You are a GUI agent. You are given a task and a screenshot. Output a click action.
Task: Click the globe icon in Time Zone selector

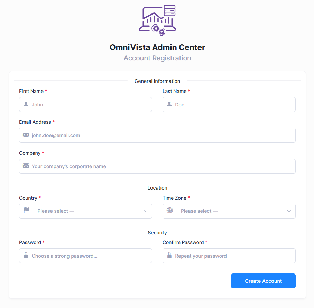click(169, 210)
